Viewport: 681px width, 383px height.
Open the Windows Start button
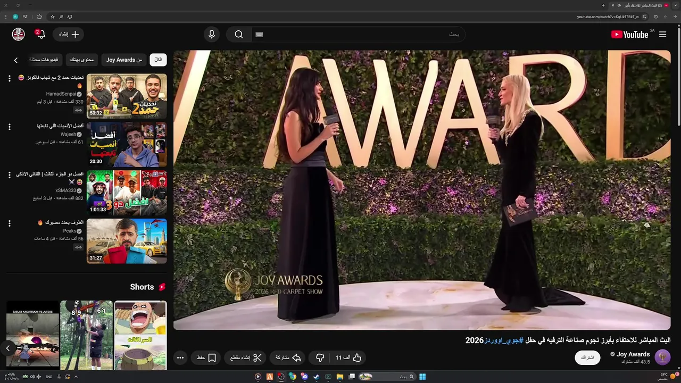422,377
